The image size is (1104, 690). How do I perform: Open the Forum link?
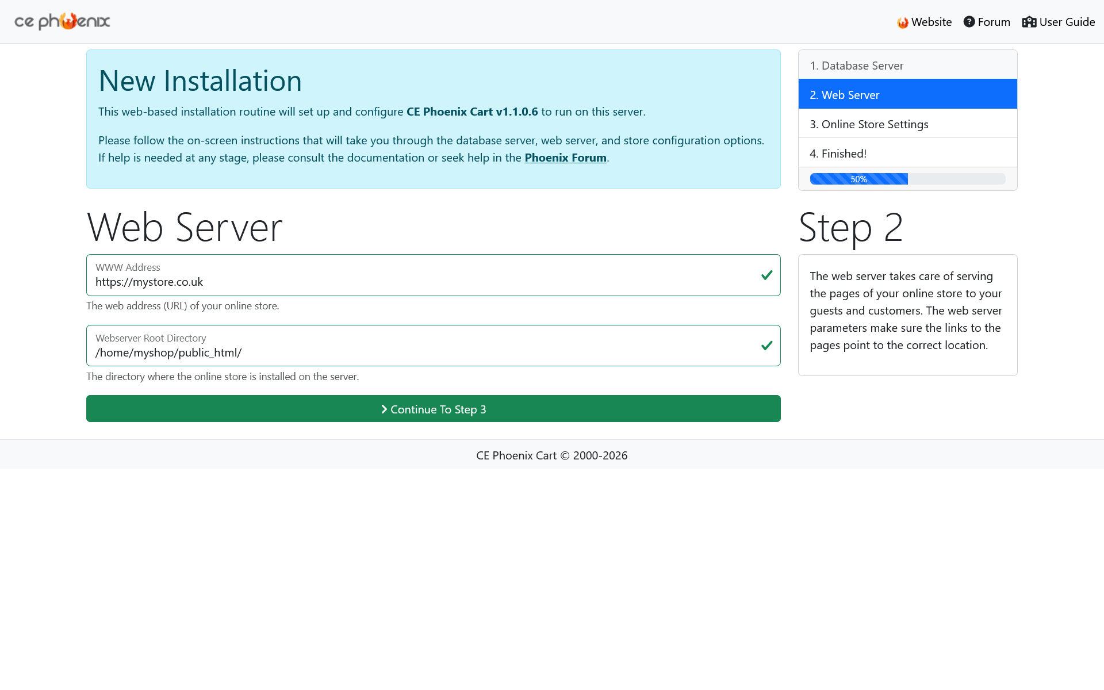pyautogui.click(x=987, y=22)
